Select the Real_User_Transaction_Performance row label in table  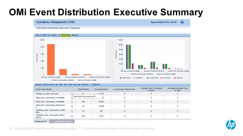pos(50,106)
